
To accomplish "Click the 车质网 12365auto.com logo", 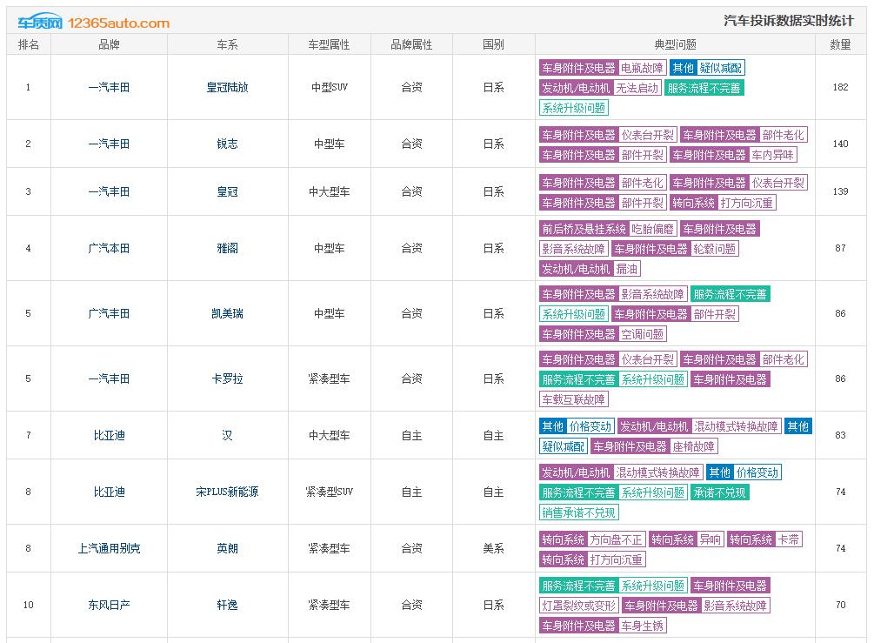I will pyautogui.click(x=93, y=23).
